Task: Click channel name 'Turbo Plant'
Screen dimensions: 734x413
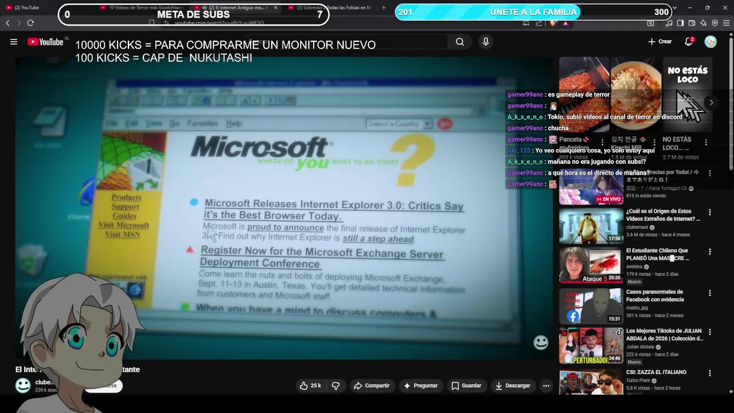Action: point(639,380)
